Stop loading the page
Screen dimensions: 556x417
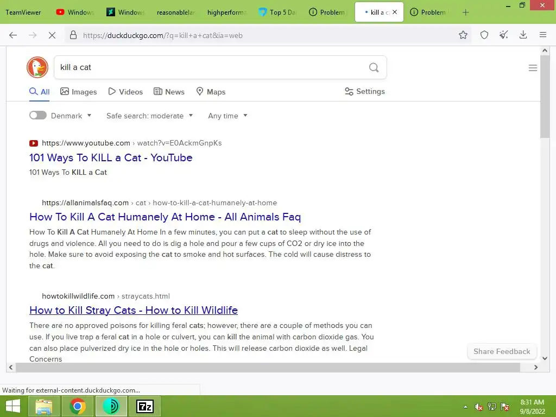point(52,35)
